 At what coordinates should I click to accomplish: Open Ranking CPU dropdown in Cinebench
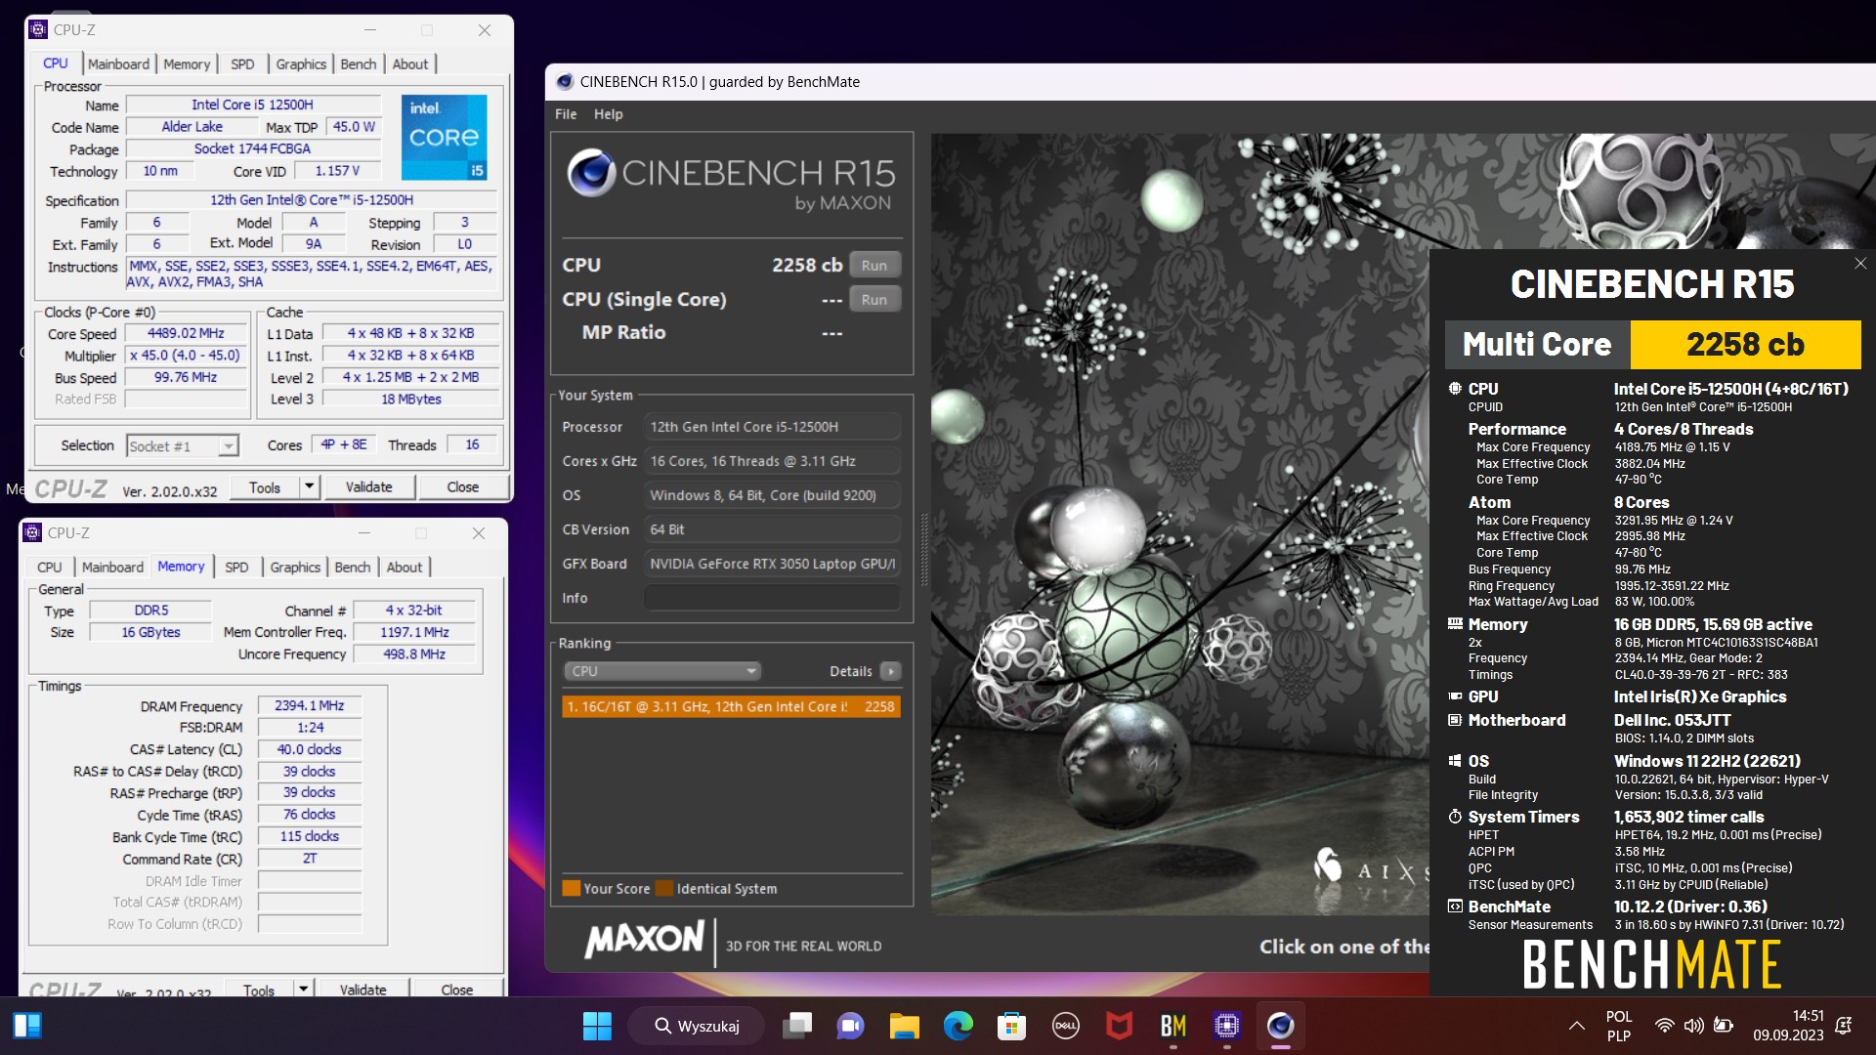click(x=661, y=671)
